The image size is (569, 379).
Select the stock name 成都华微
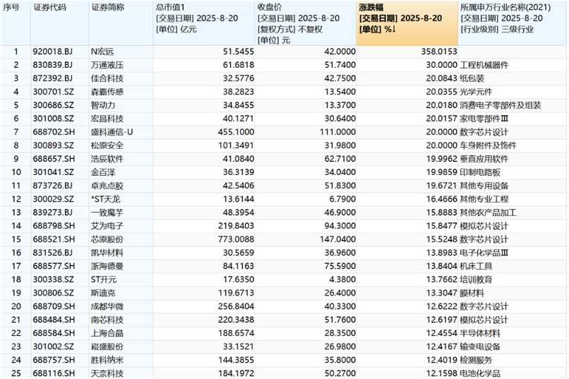[107, 306]
